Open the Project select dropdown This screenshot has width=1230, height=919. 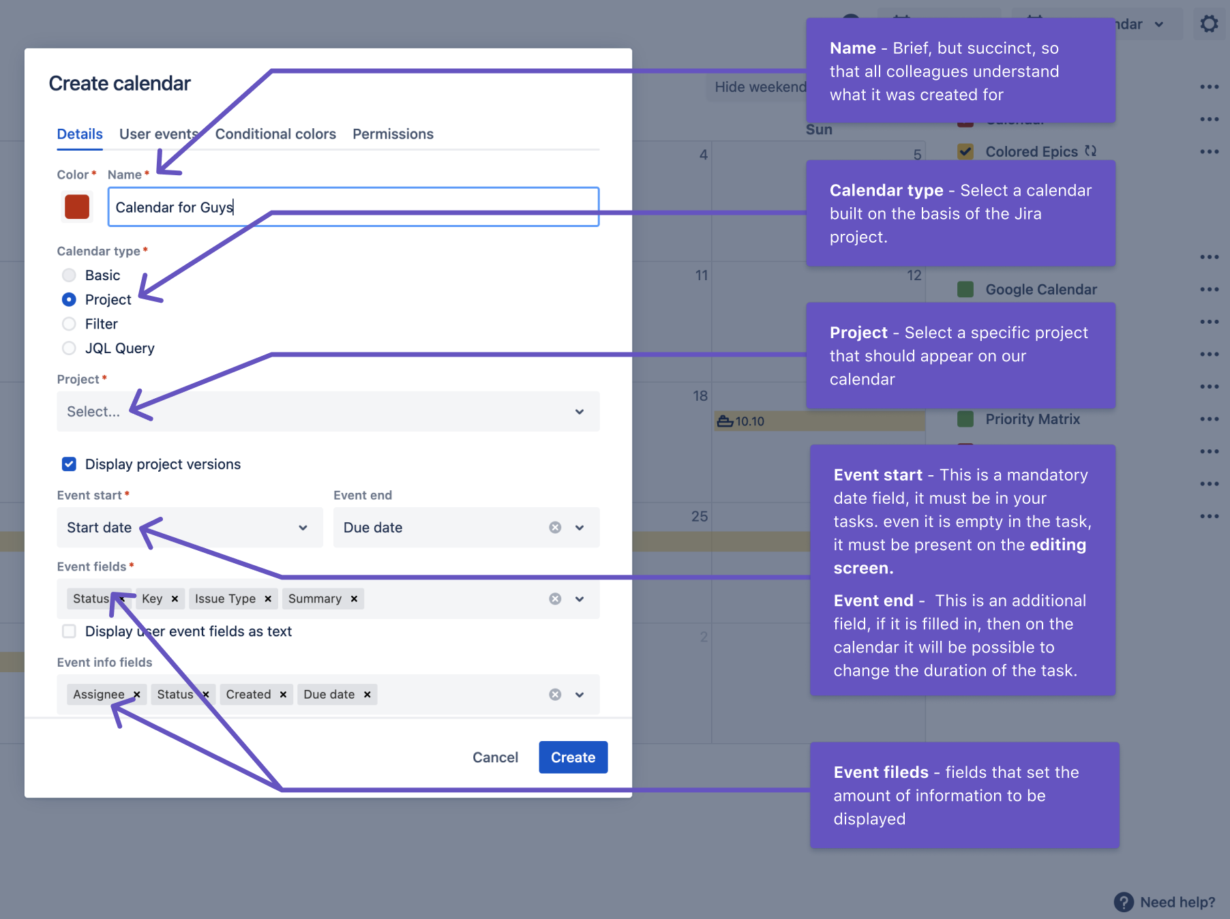point(327,411)
